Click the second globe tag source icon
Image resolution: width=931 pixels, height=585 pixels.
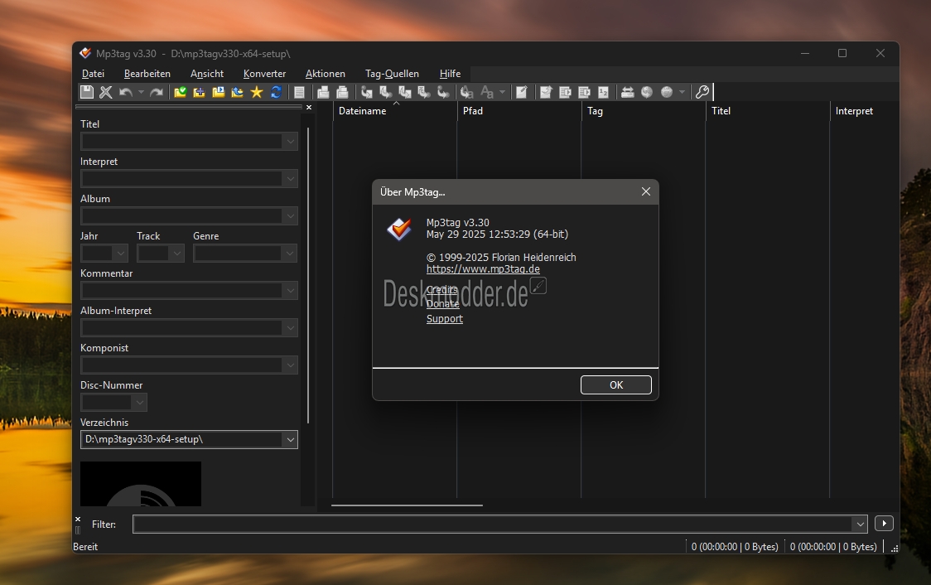(667, 92)
